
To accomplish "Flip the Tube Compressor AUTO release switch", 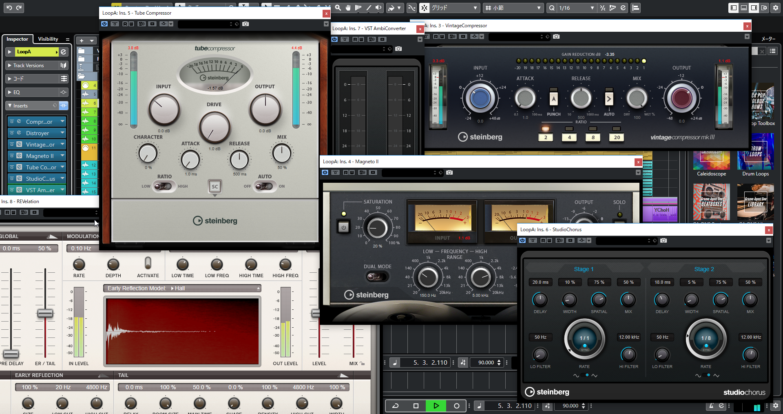I will (264, 186).
